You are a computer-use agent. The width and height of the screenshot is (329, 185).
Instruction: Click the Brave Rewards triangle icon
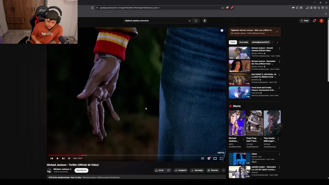tap(232, 8)
